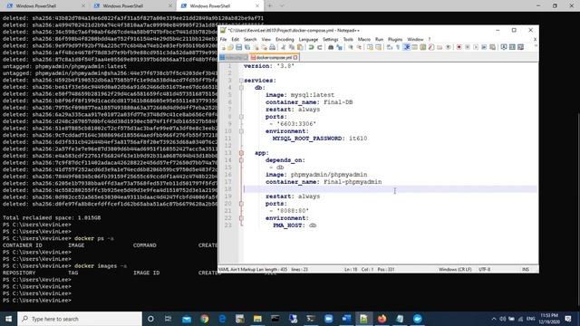Open the Document Map panel icon
The image size is (580, 326).
(x=422, y=47)
